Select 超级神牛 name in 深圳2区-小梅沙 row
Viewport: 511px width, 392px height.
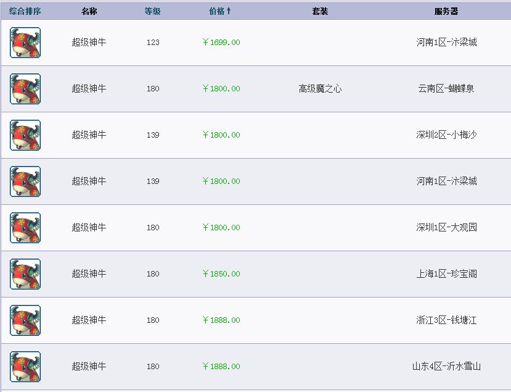pyautogui.click(x=89, y=135)
